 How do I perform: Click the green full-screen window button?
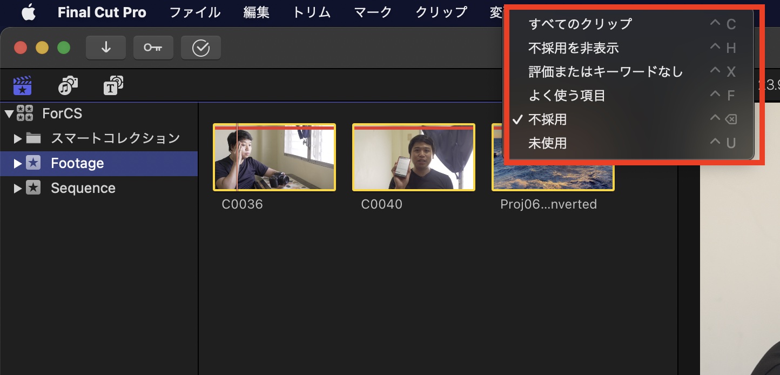coord(64,48)
